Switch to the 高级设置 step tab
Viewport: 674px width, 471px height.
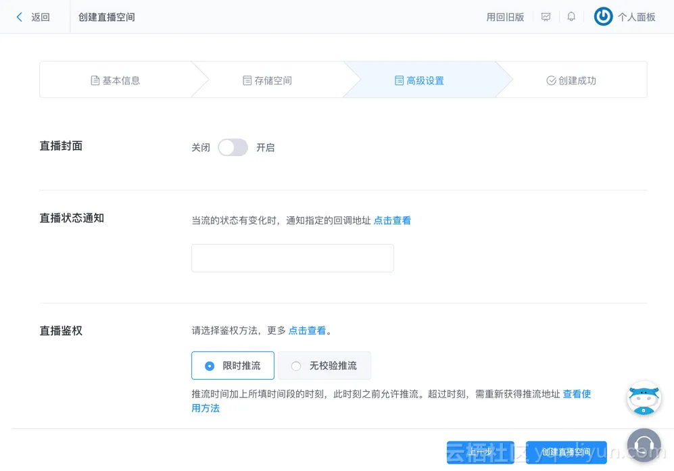click(419, 80)
